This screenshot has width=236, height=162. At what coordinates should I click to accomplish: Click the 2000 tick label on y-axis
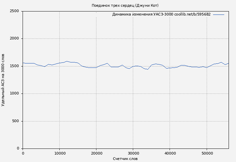(x=14, y=39)
